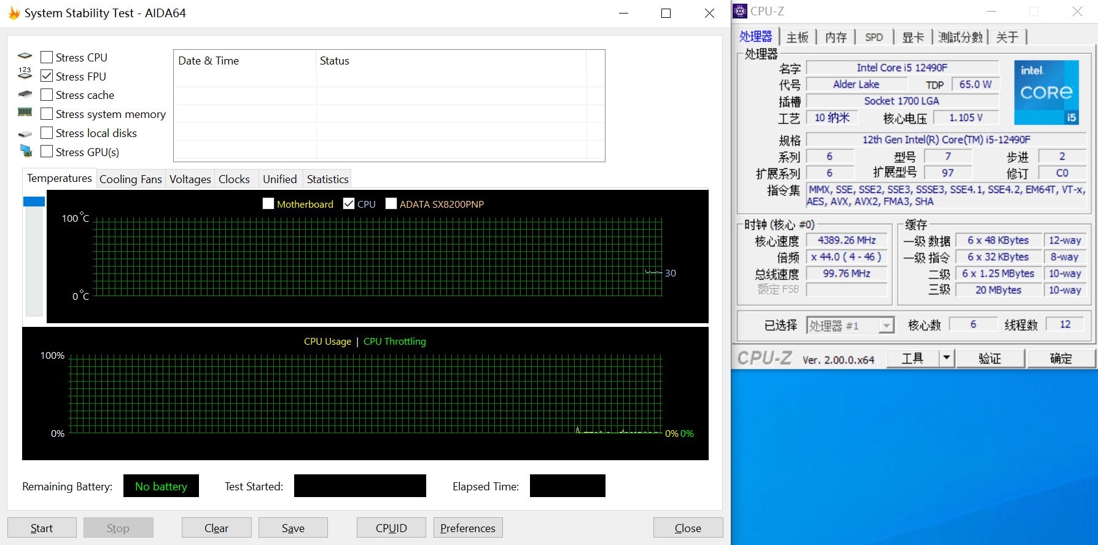The image size is (1098, 545).
Task: Click the Stop button
Action: click(x=118, y=528)
